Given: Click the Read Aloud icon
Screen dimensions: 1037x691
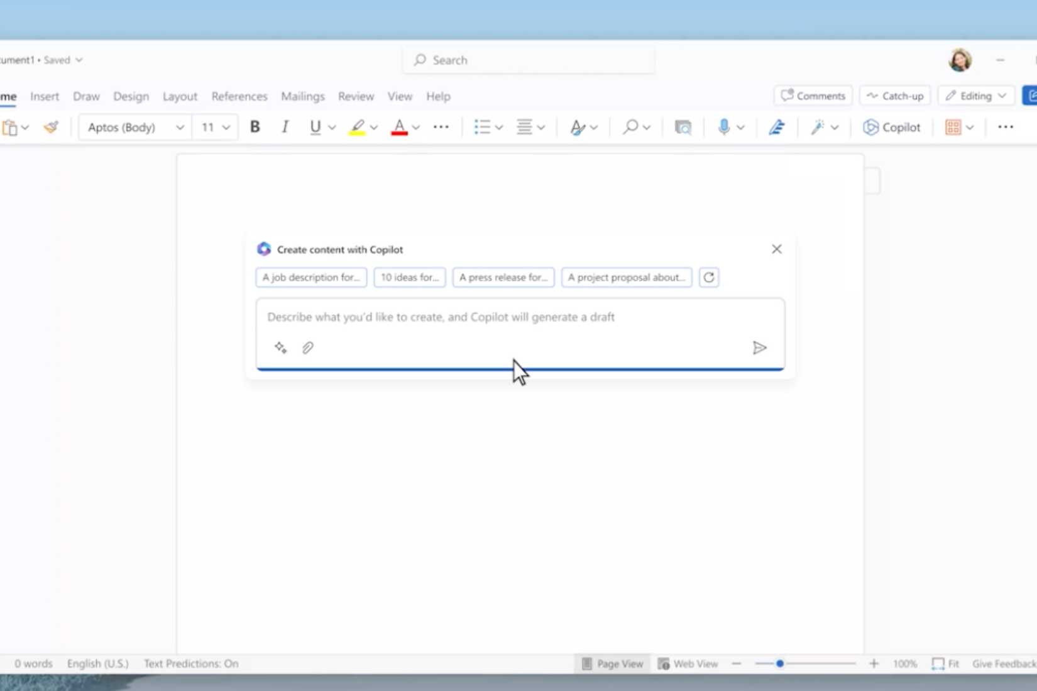Looking at the screenshot, I should (683, 127).
